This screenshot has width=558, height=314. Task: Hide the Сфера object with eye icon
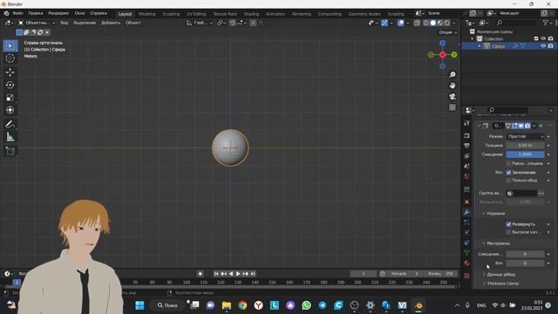click(x=543, y=46)
